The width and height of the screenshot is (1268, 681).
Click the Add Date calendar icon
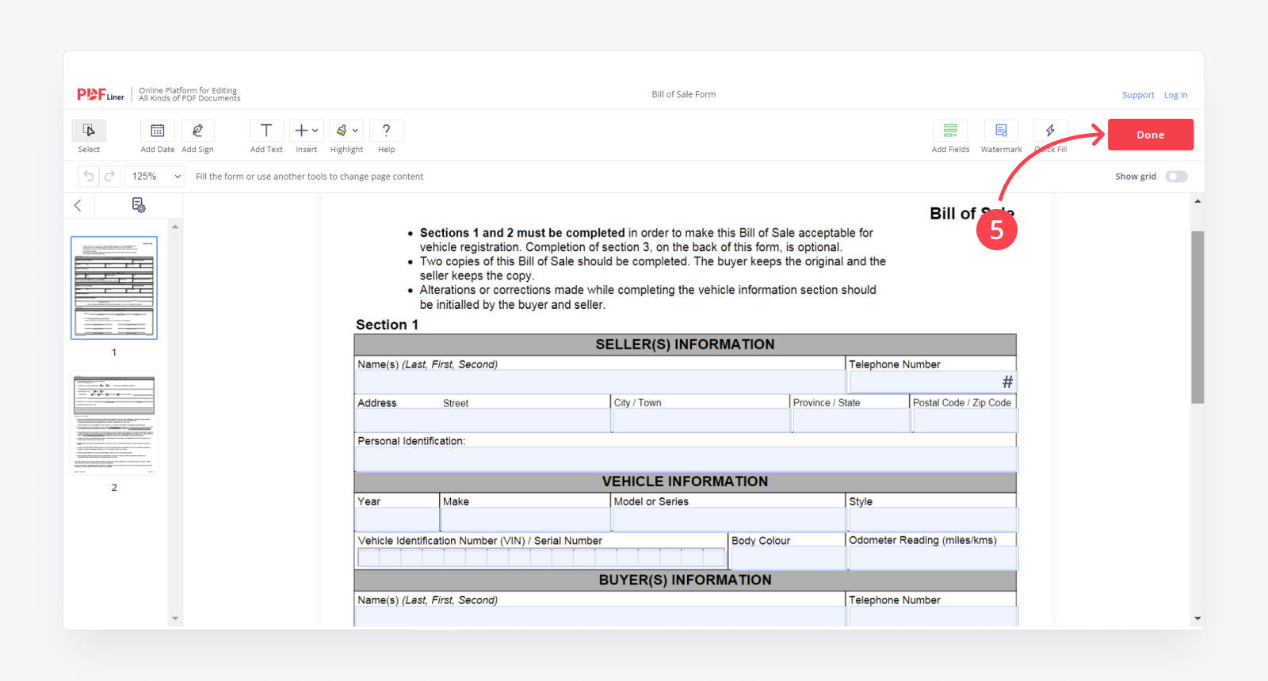pyautogui.click(x=158, y=131)
